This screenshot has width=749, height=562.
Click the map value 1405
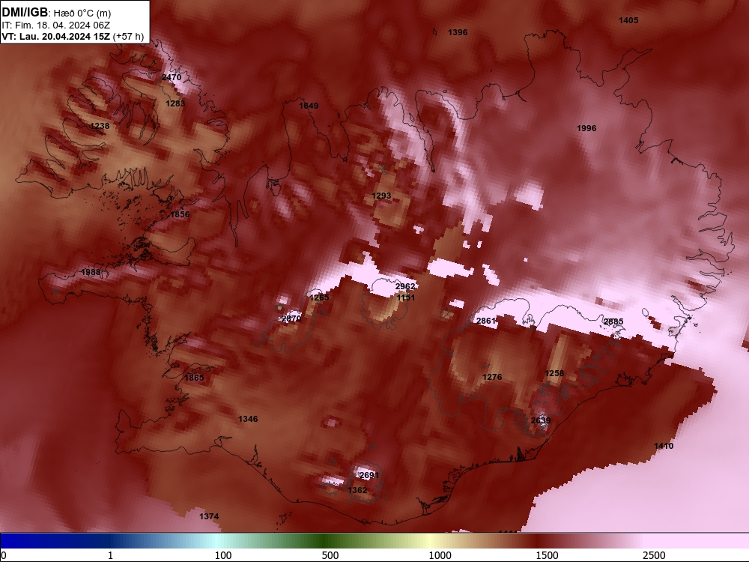click(x=628, y=20)
